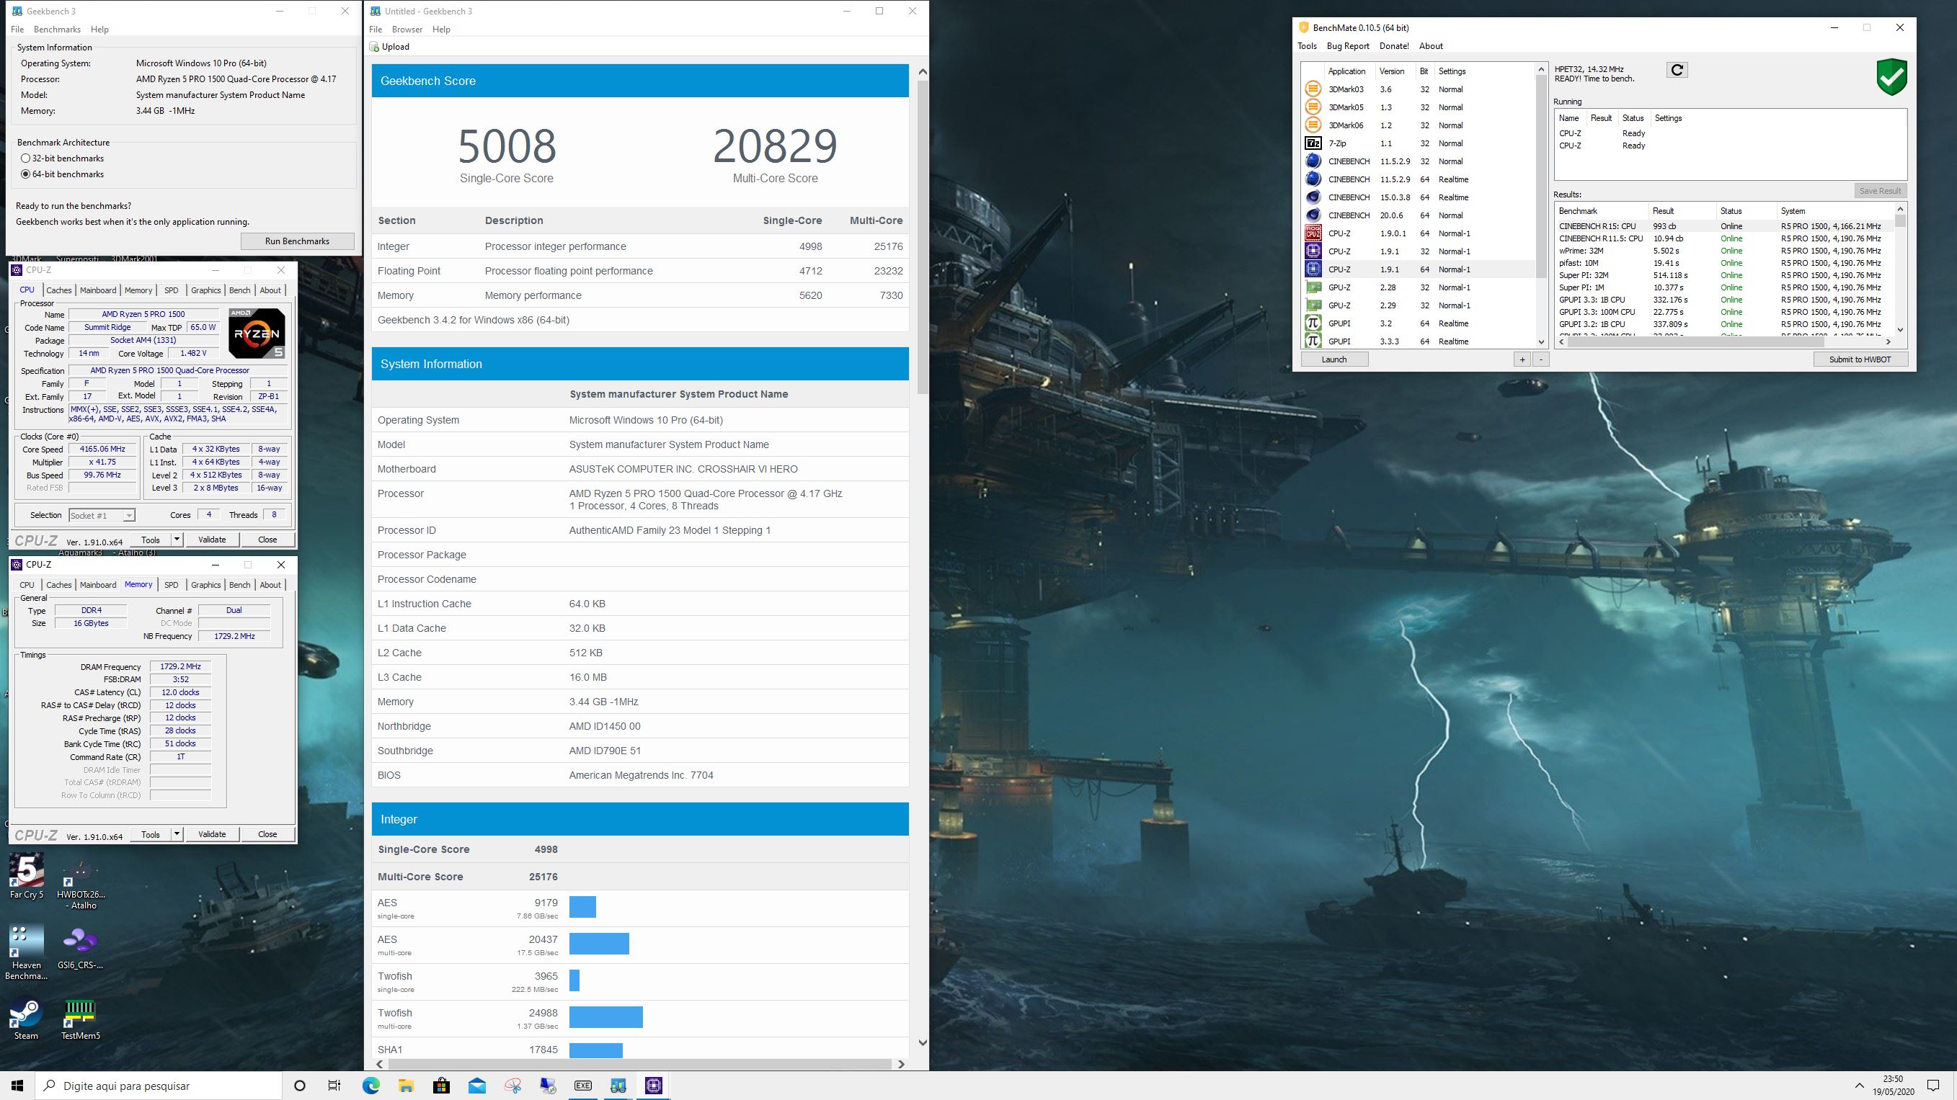Select the CINEBENCH R15: CPU result row

point(1724,226)
